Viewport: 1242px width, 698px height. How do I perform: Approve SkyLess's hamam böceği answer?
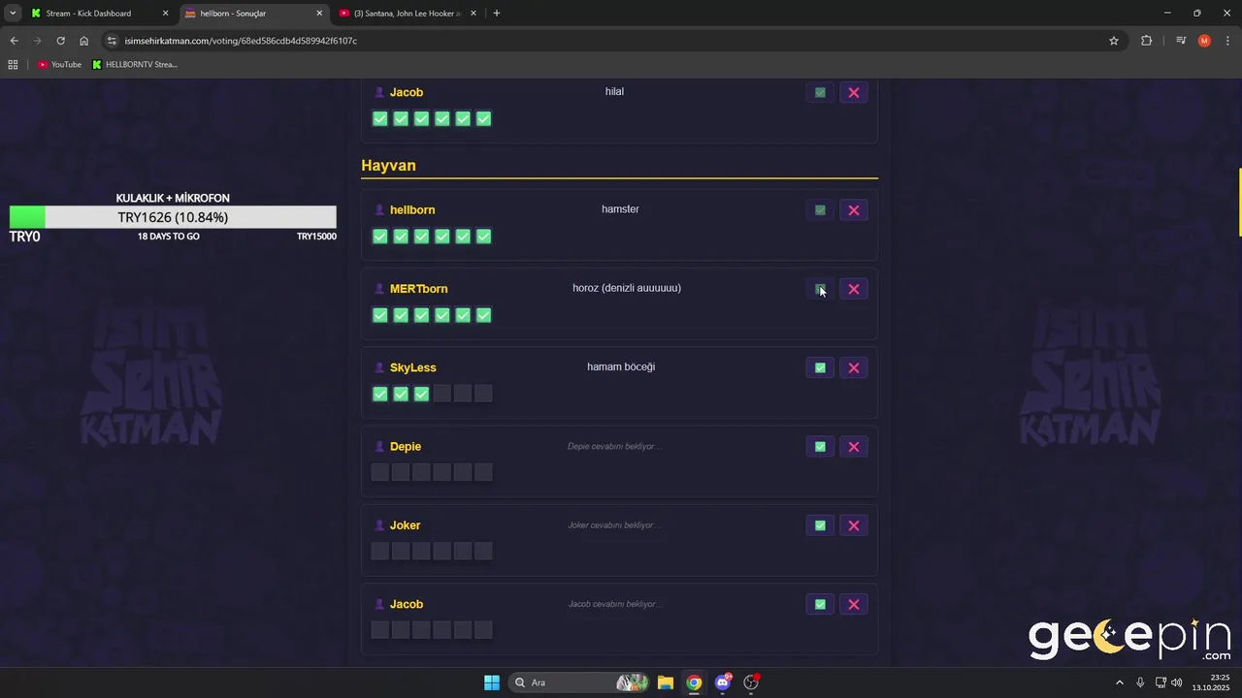pyautogui.click(x=820, y=367)
